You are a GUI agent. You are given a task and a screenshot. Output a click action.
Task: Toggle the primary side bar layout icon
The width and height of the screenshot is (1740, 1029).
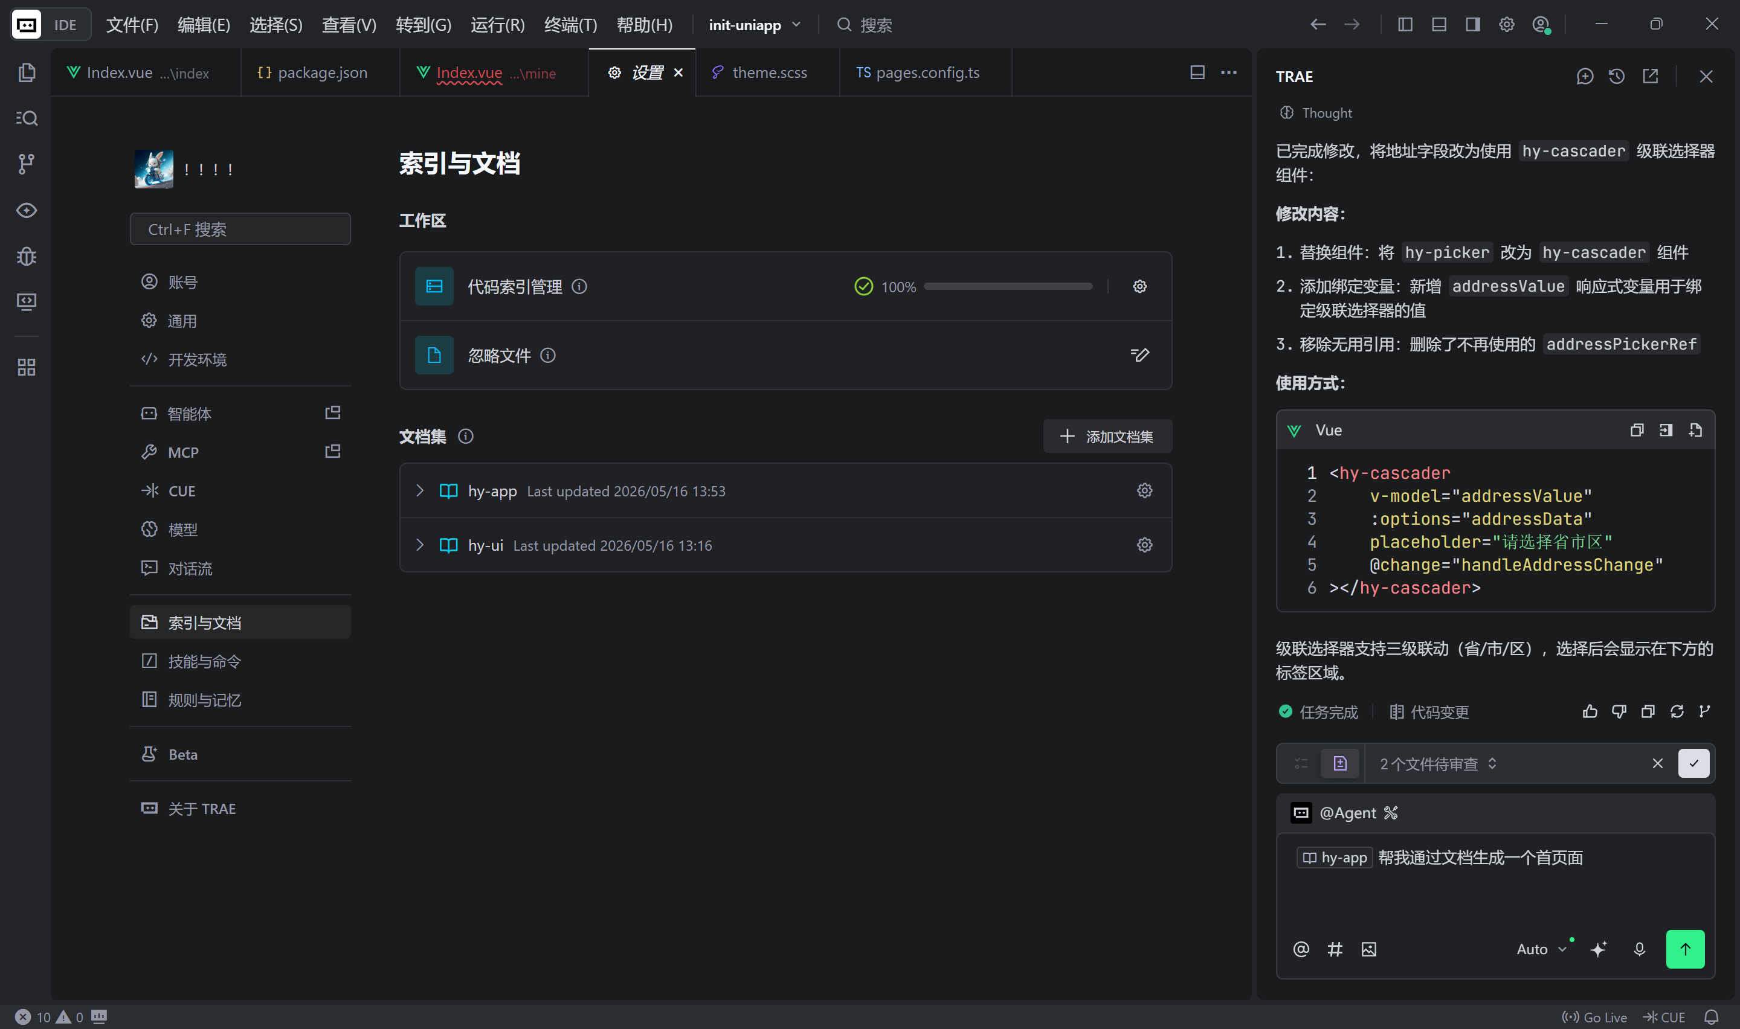pos(1405,24)
